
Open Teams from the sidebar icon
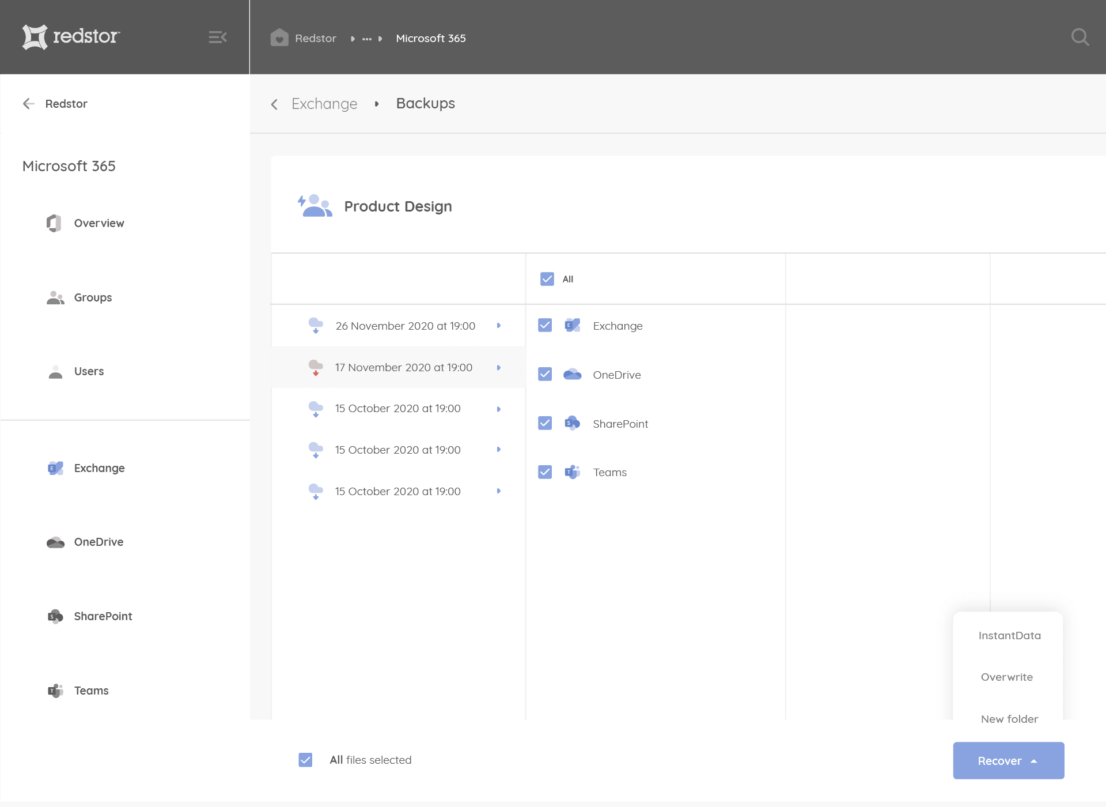pyautogui.click(x=55, y=691)
